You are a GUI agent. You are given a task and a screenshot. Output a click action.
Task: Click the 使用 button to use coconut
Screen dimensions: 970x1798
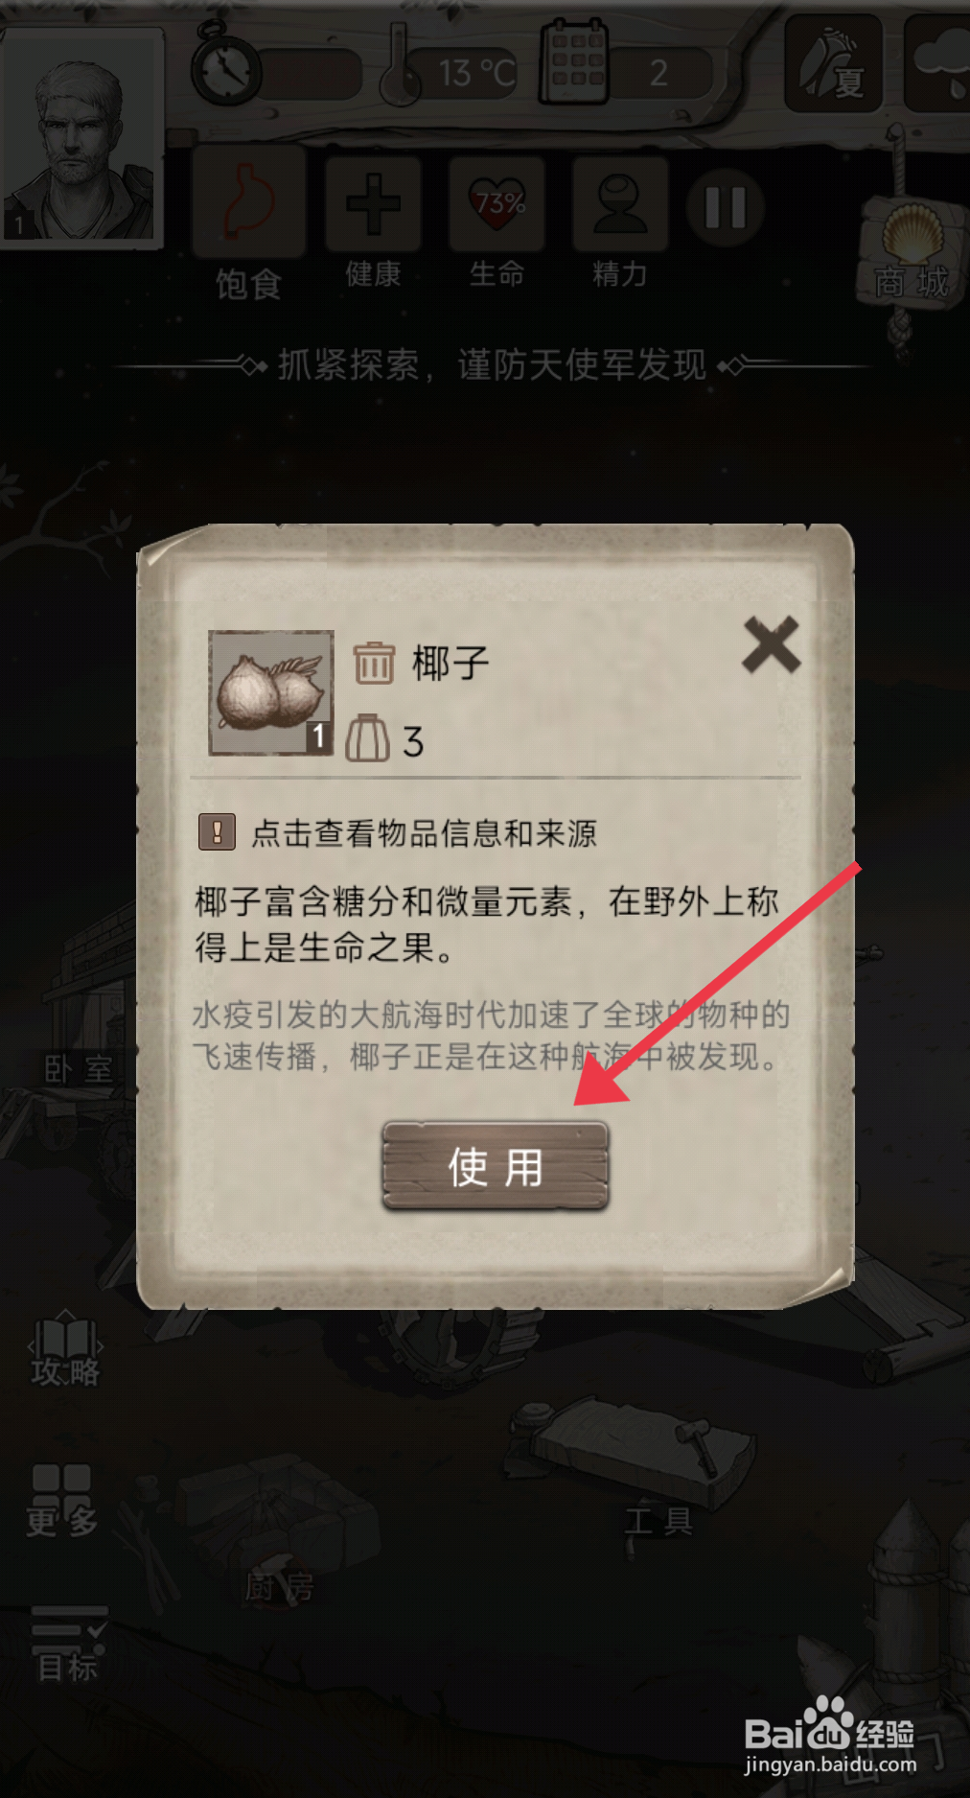click(496, 1166)
